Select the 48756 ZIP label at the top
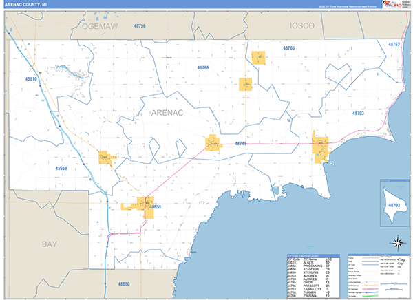The width and height of the screenshot is (413, 300). (140, 25)
